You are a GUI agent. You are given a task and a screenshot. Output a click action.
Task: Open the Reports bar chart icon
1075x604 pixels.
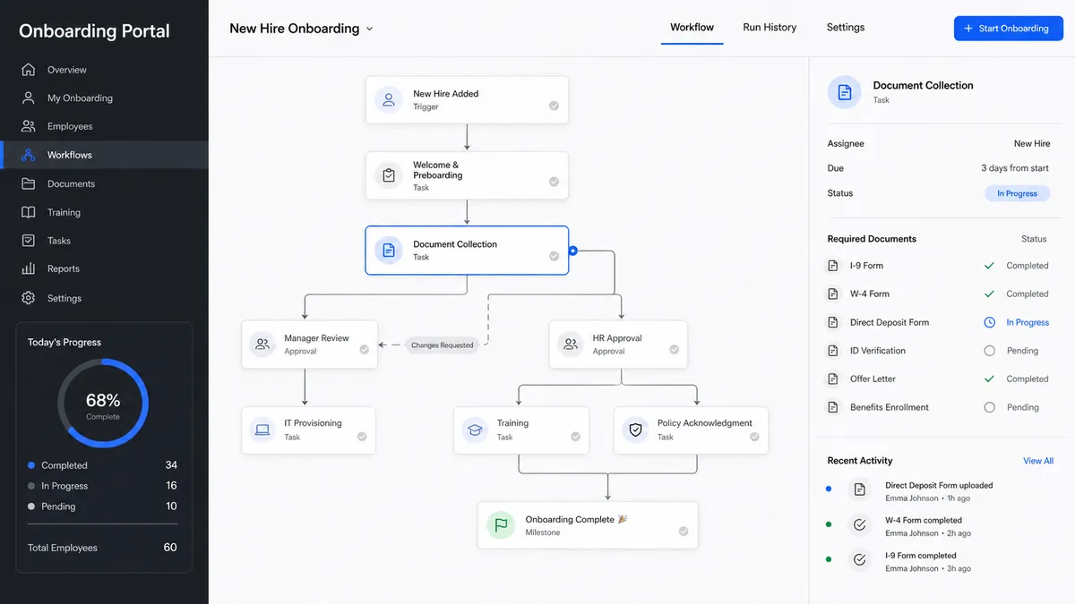pos(29,268)
